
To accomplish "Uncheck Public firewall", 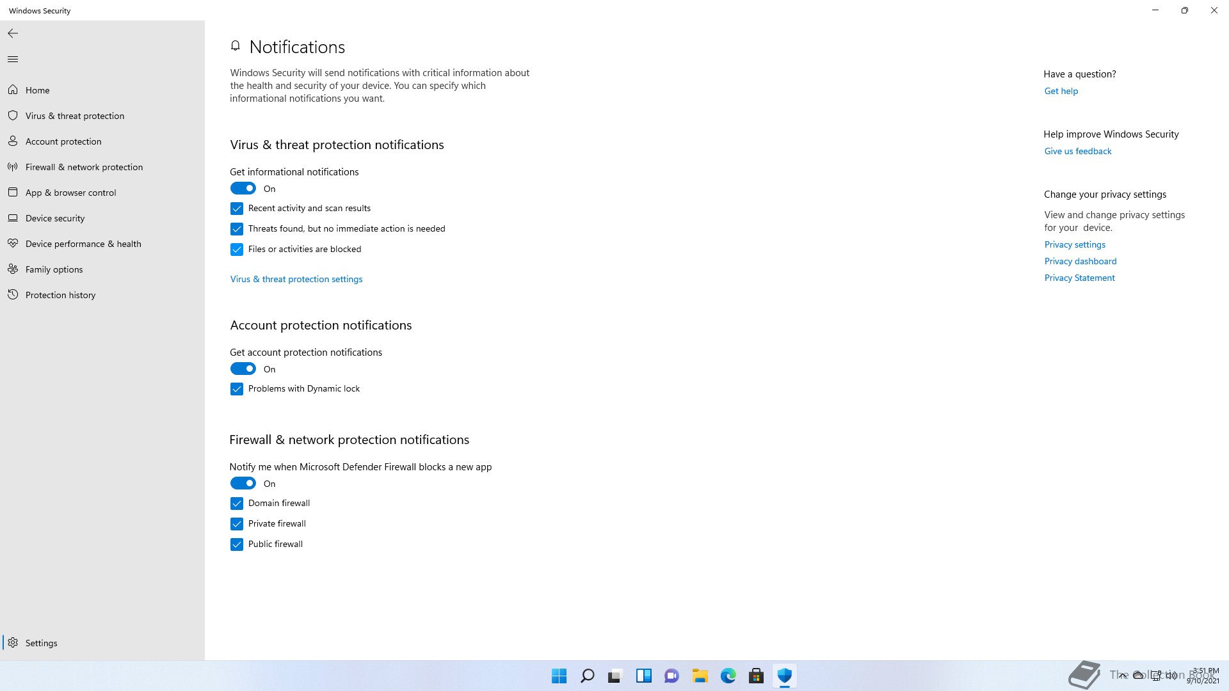I will coord(237,544).
